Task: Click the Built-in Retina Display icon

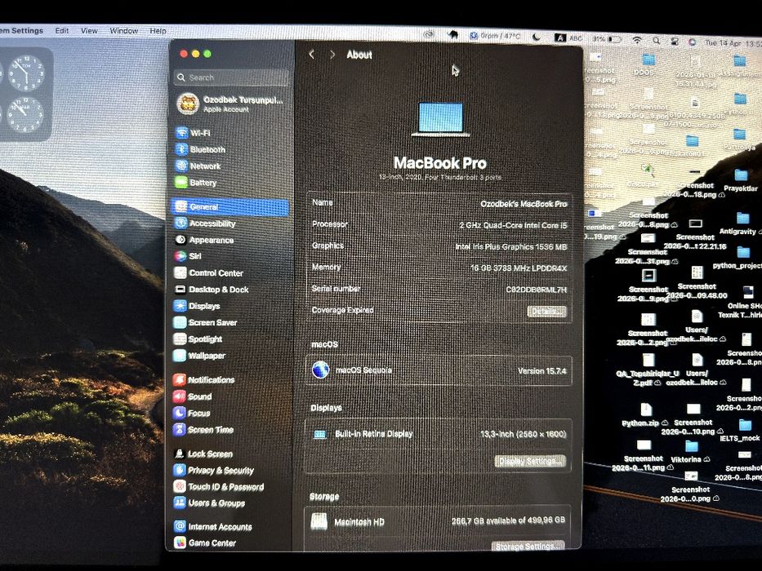Action: 320,434
